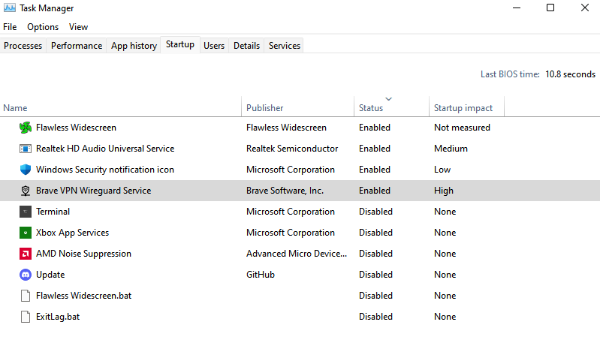
Task: Click the Discord Update icon
Action: [x=26, y=275]
